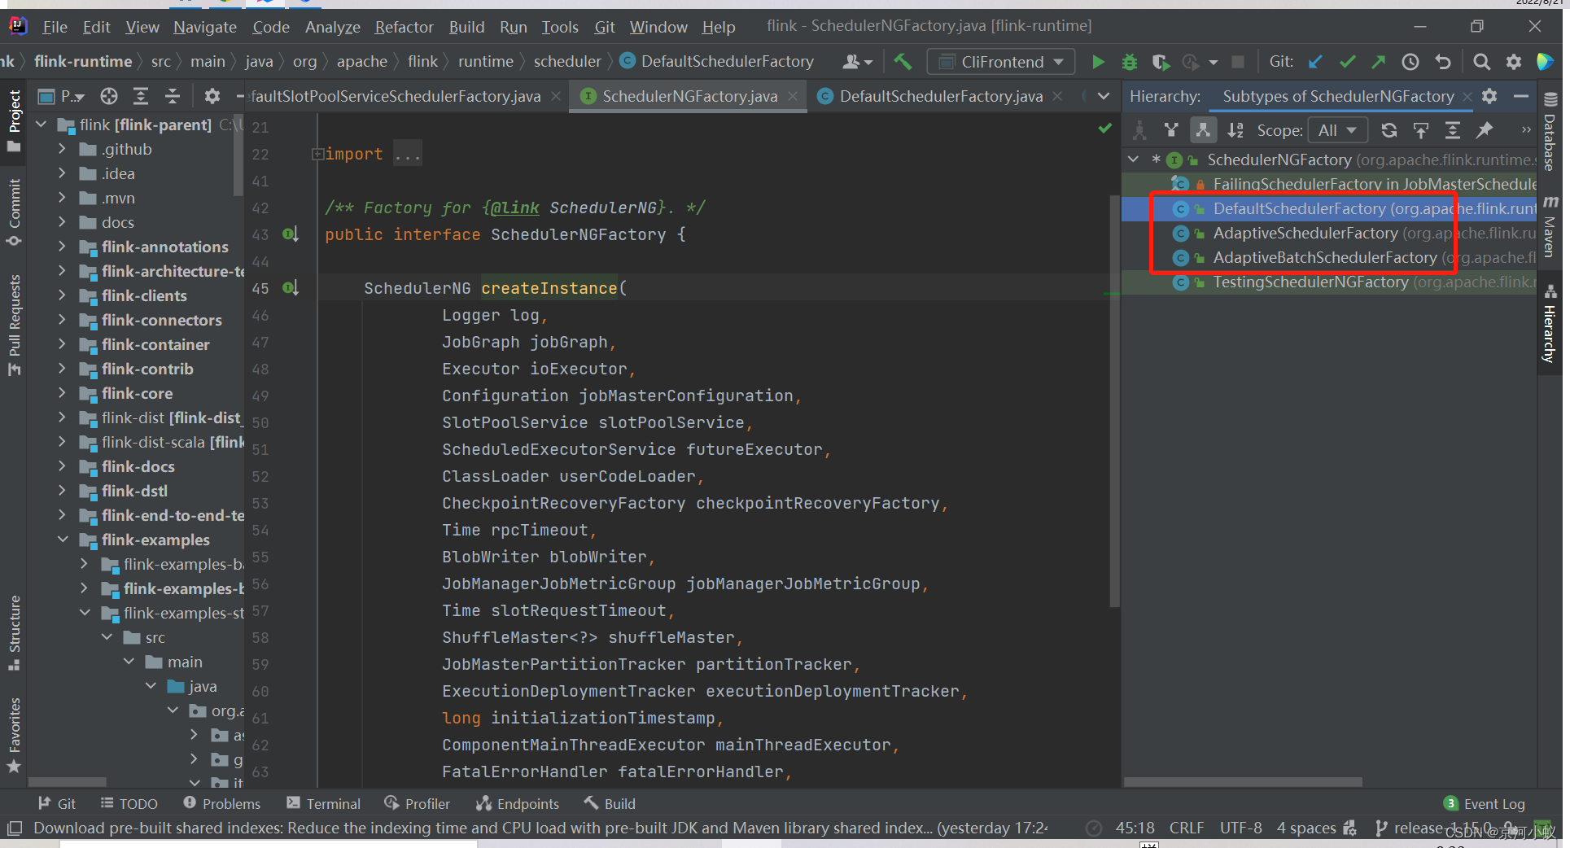The image size is (1570, 848).
Task: Click the Hierarchy autoscroll to source icon
Action: pyautogui.click(x=1421, y=130)
